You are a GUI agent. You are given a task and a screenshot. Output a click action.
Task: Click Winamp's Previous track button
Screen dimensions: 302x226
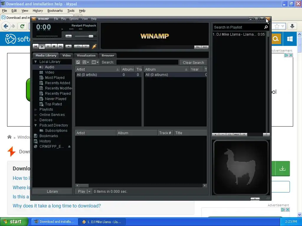(x=36, y=46)
